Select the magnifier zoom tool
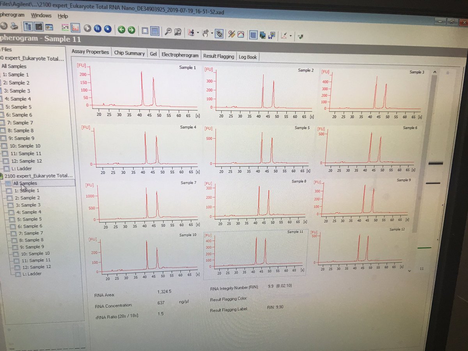The width and height of the screenshot is (468, 351). (168, 32)
